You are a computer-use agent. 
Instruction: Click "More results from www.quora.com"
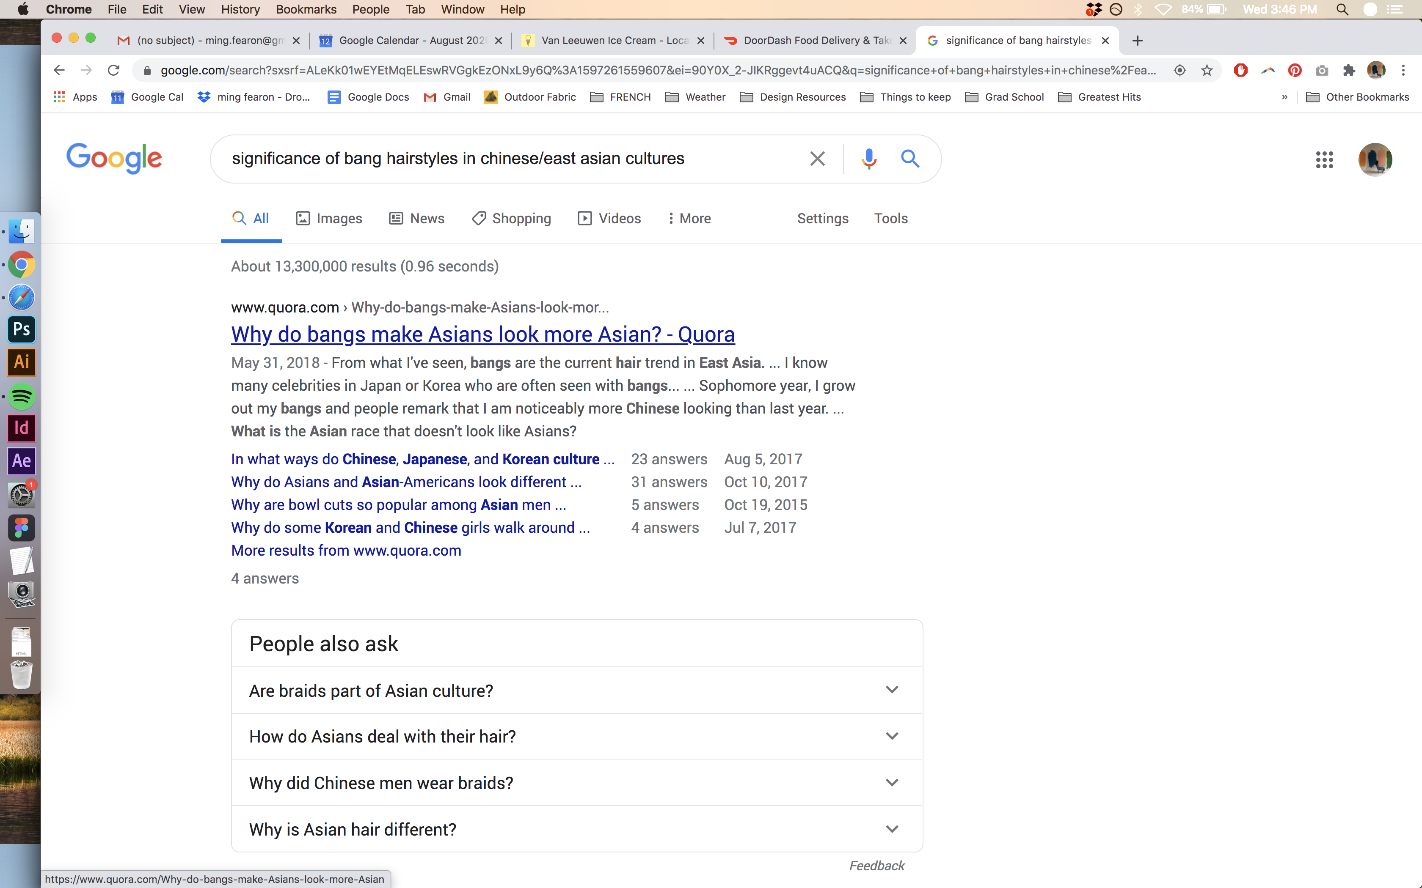coord(345,550)
